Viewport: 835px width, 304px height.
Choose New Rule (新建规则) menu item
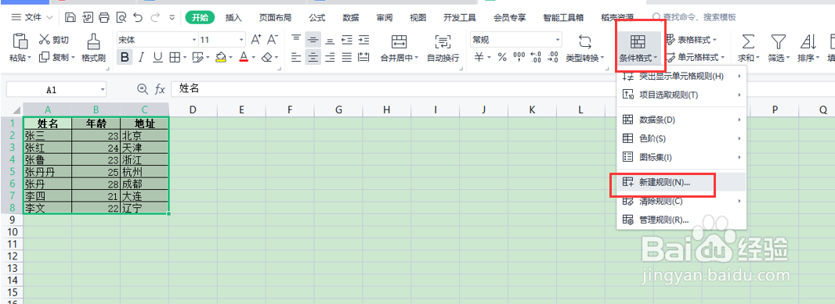coord(681,182)
